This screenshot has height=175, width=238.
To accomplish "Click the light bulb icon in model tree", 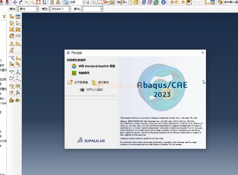I will [x=4, y=17].
